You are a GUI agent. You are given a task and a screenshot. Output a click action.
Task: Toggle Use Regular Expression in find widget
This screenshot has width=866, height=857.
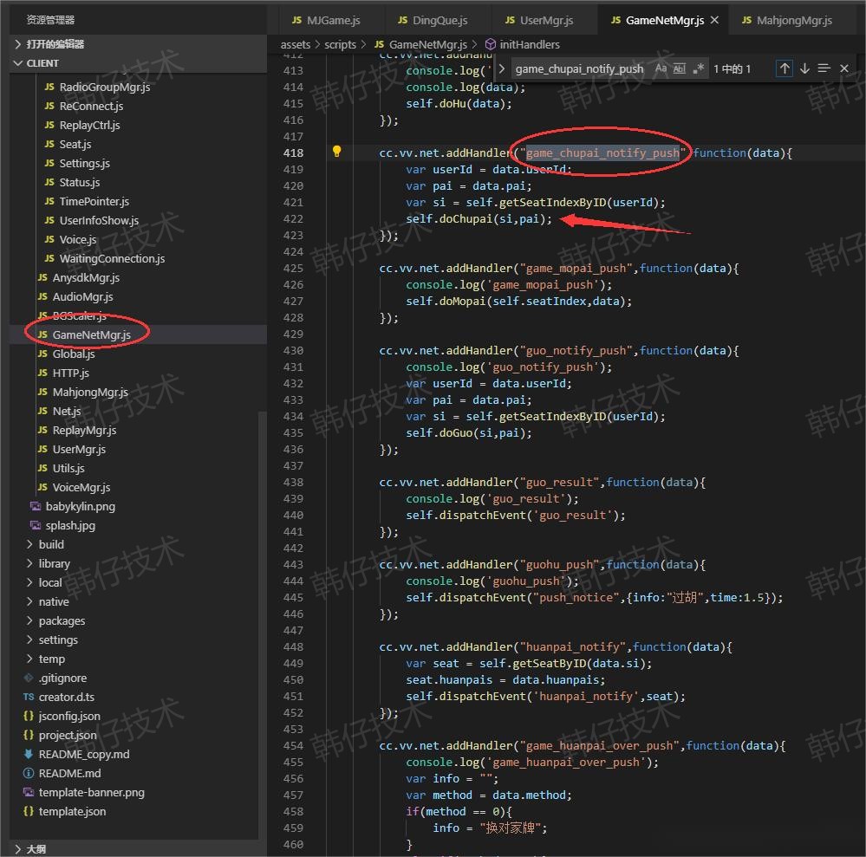click(699, 68)
